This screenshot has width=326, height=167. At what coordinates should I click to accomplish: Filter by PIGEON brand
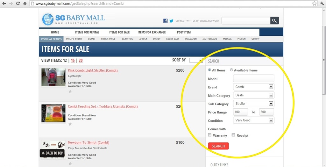coord(241,39)
